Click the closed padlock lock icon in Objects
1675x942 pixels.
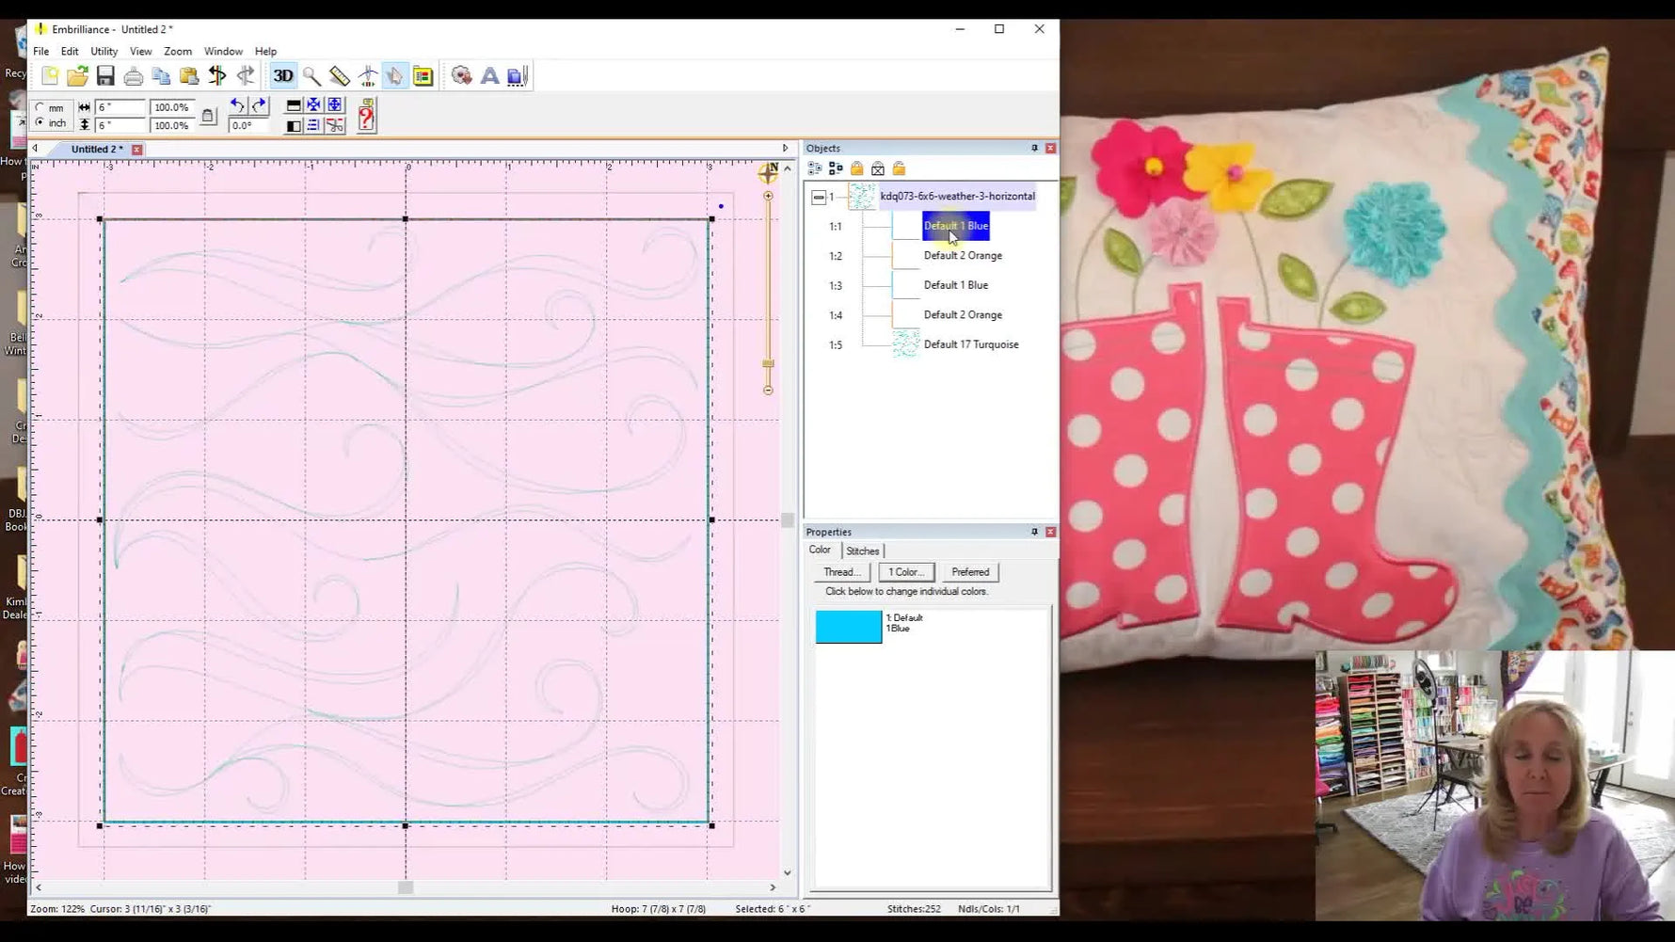click(x=856, y=168)
